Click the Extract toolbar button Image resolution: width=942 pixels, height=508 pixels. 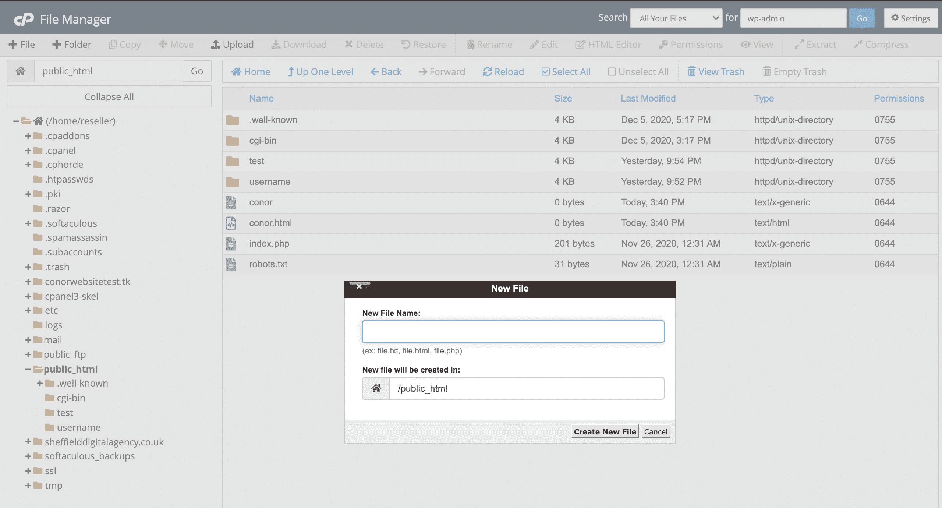click(x=815, y=45)
